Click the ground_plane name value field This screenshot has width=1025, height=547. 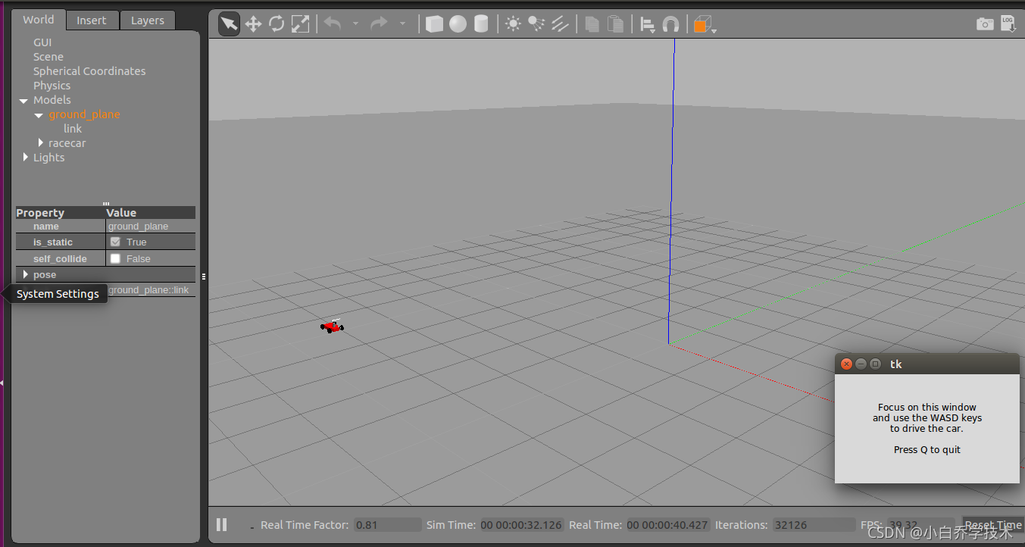tap(151, 226)
